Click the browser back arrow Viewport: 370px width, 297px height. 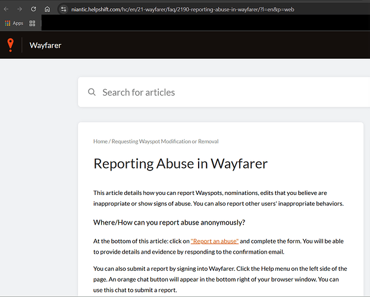click(6, 9)
